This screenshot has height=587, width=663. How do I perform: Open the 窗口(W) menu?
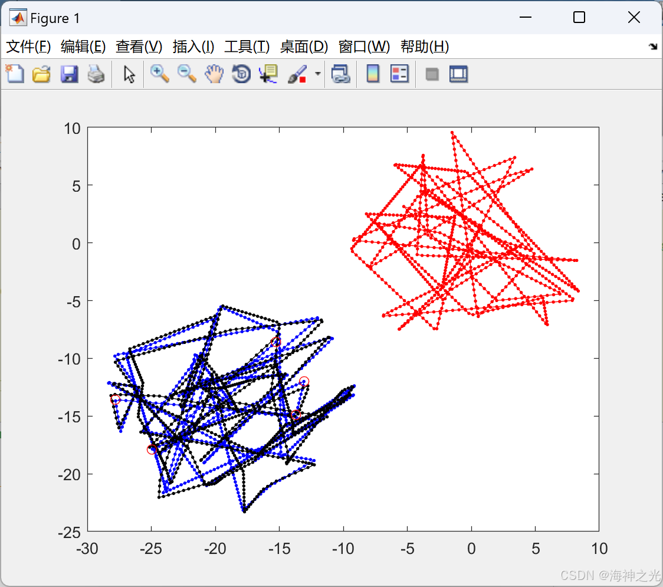point(364,47)
